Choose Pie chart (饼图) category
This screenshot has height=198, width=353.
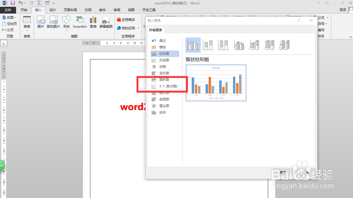165,67
